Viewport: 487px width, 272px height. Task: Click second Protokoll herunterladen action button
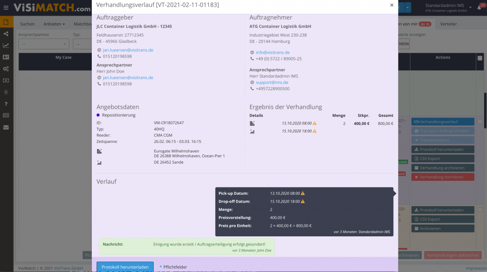[443, 210]
